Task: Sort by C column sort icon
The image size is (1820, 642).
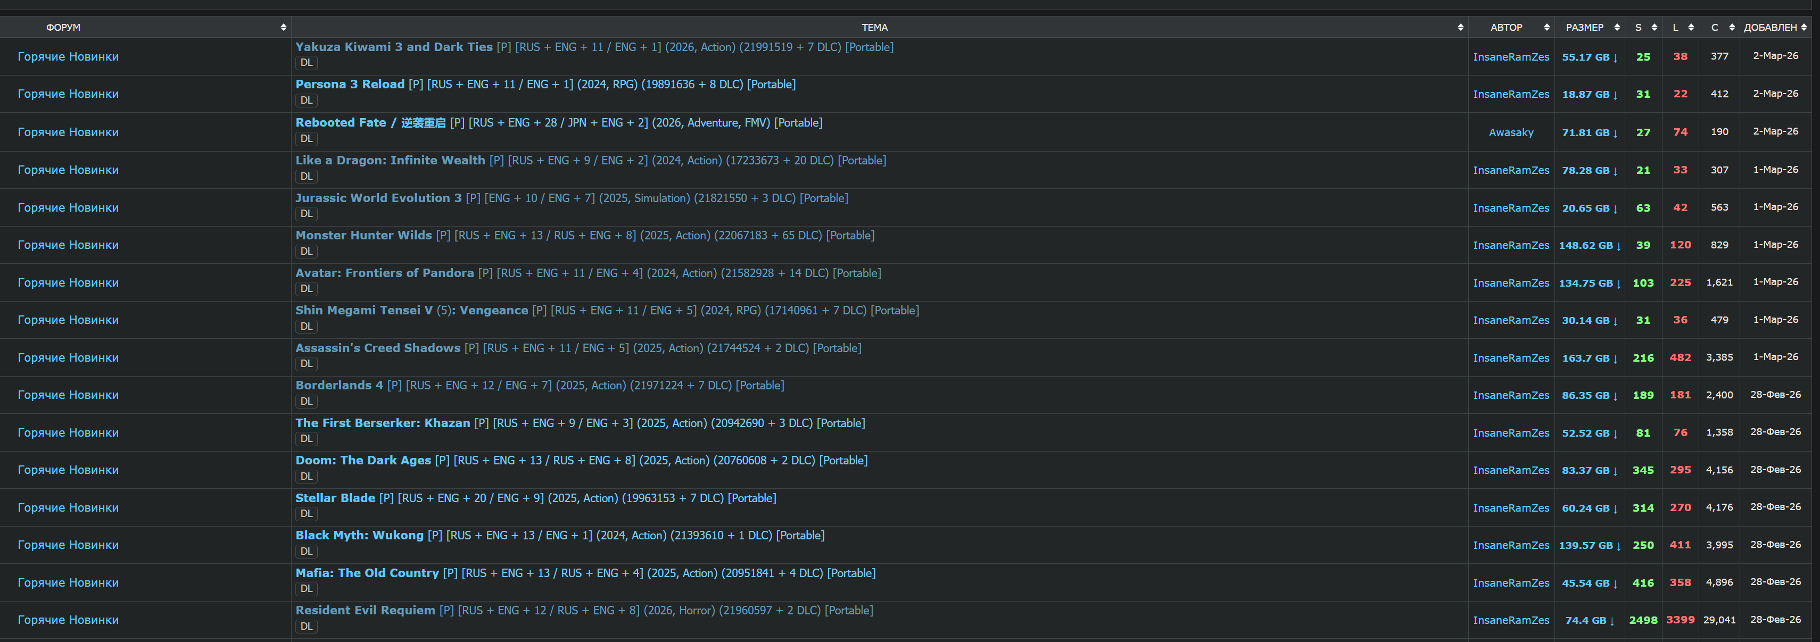Action: [x=1732, y=28]
